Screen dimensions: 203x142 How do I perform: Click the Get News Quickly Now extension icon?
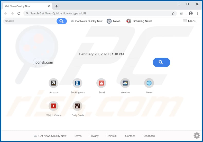[x=181, y=13]
